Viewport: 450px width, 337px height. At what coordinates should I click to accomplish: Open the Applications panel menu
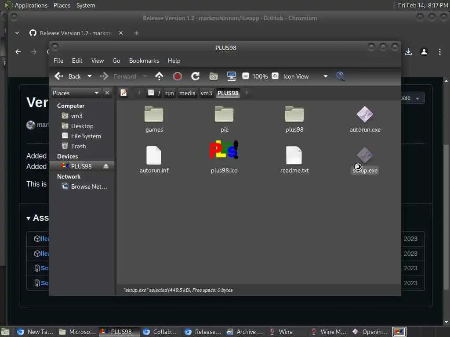(x=26, y=5)
